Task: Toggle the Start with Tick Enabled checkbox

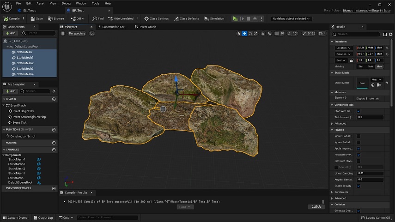Action: 359,111
